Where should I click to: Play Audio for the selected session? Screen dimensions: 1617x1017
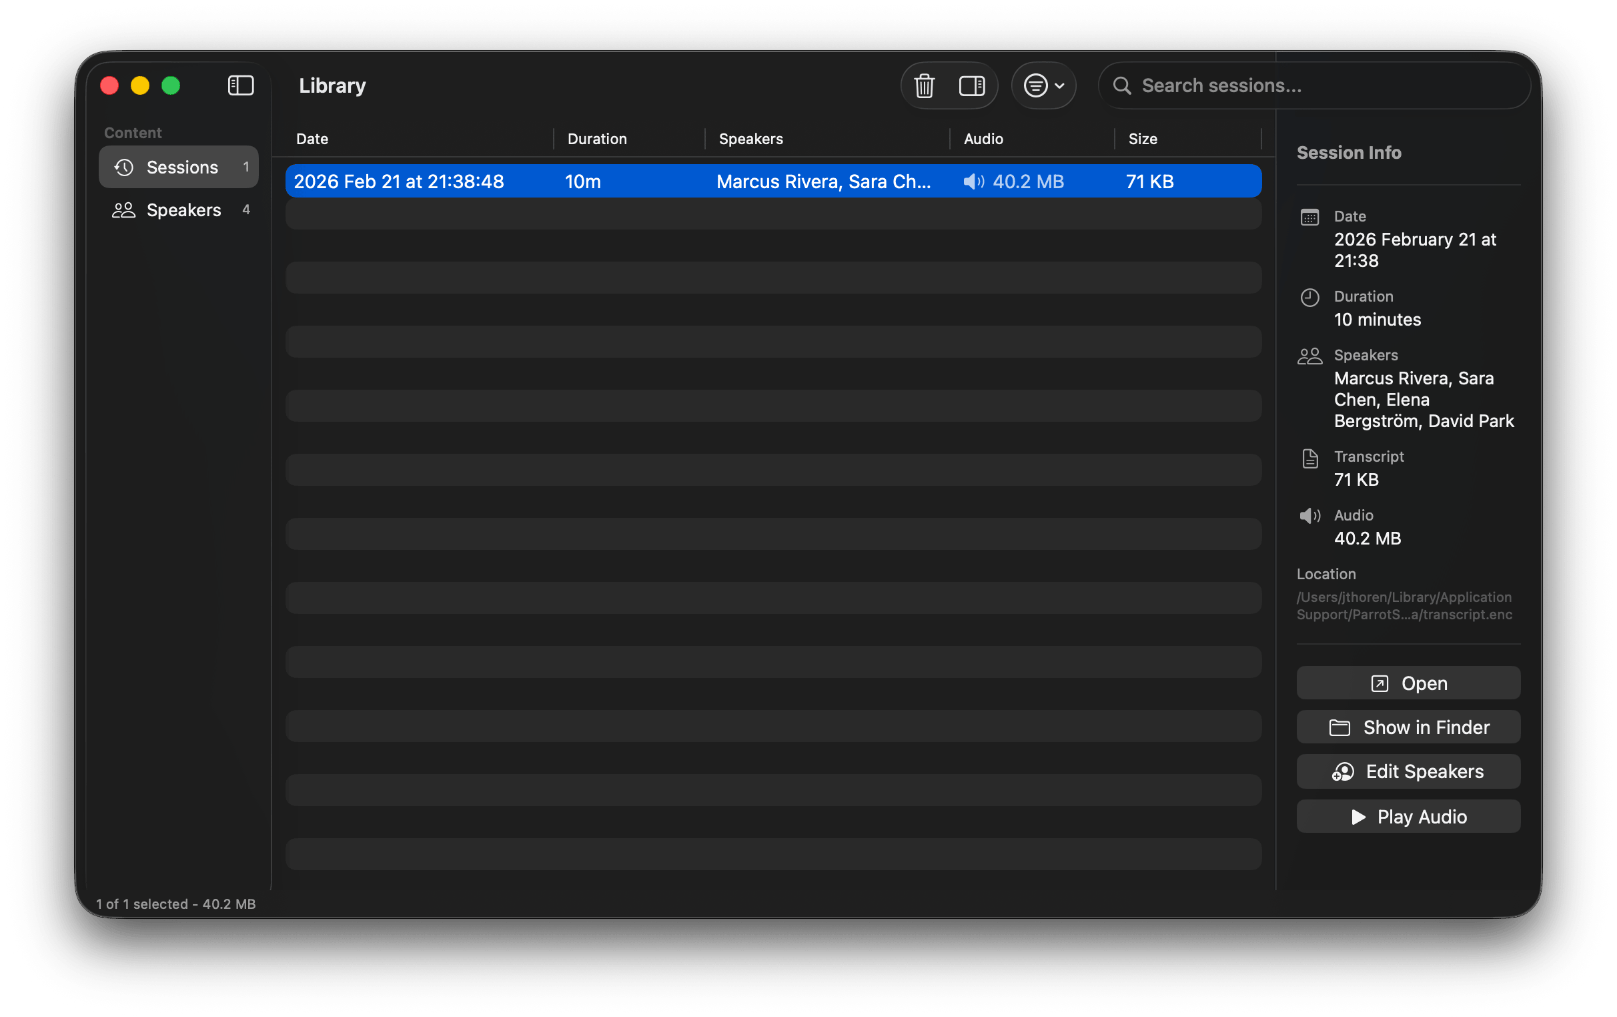[1408, 816]
